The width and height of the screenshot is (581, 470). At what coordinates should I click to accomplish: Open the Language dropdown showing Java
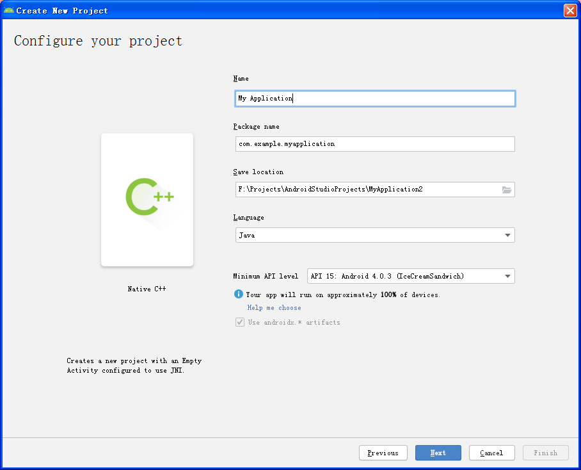tap(375, 235)
